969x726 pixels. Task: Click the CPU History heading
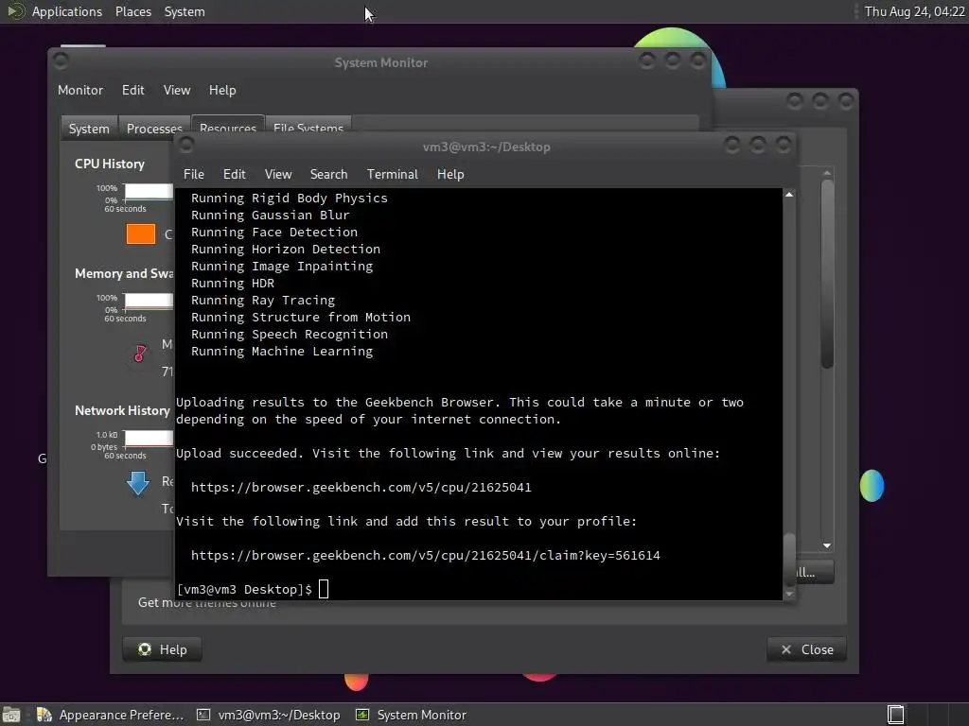tap(110, 164)
